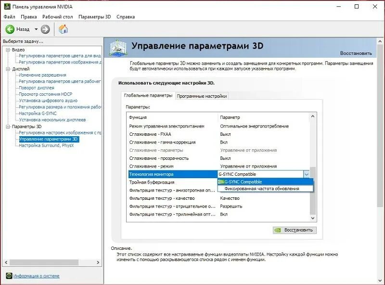Select Фильтрация текстур - анизотропная row
This screenshot has width=385, height=285.
click(173, 190)
